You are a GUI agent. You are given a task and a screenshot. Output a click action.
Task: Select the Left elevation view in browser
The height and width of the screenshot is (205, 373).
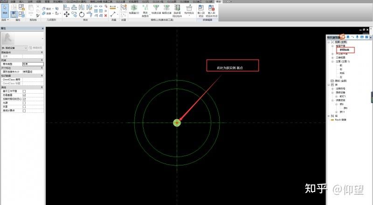point(341,77)
